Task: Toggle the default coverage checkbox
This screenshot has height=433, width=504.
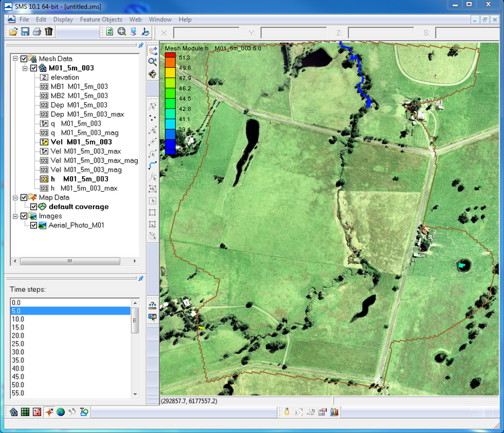Action: pos(34,206)
